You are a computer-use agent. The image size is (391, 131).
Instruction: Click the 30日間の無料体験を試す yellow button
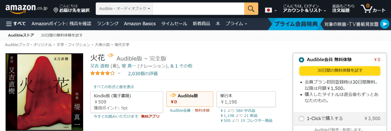[340, 71]
